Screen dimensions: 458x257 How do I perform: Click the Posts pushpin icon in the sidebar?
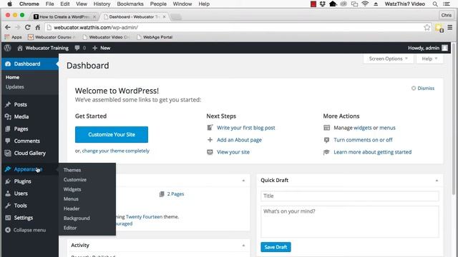pos(8,104)
